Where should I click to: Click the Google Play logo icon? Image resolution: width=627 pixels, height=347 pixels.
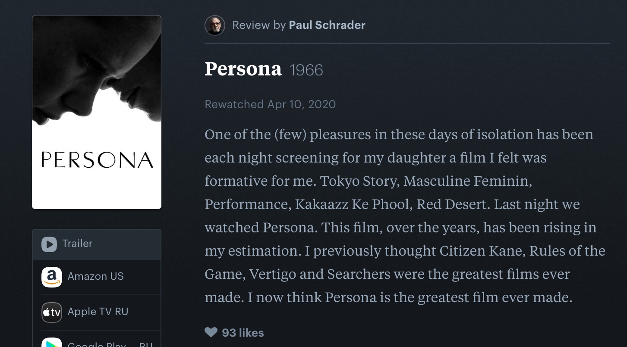coord(52,343)
